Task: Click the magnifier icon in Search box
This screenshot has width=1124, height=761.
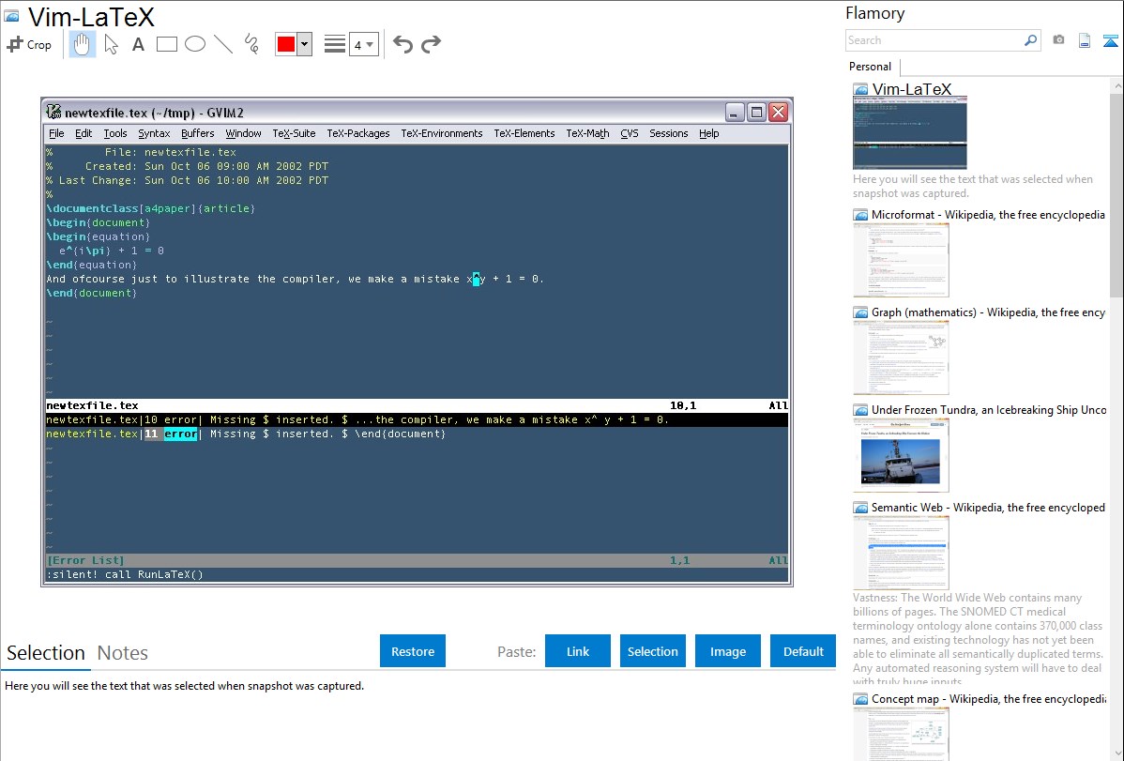Action: point(1030,40)
